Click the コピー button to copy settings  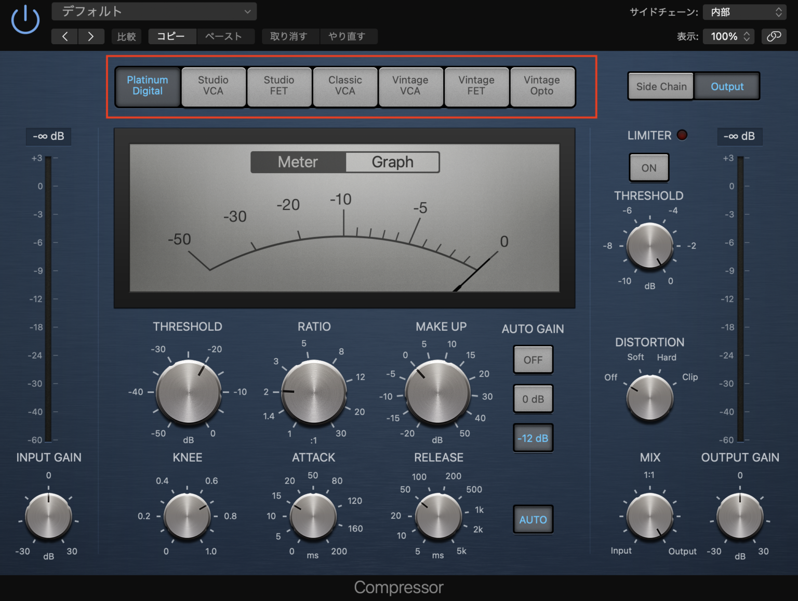pyautogui.click(x=172, y=36)
